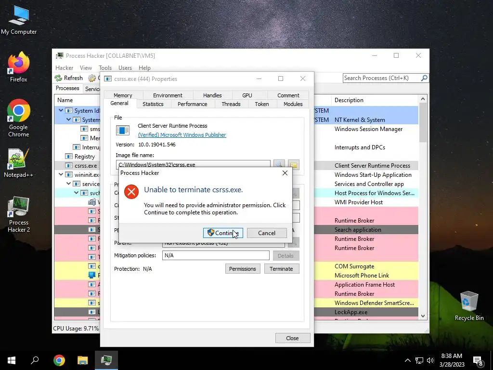Image resolution: width=493 pixels, height=370 pixels.
Task: Collapse the svchost tree node
Action: [76, 193]
